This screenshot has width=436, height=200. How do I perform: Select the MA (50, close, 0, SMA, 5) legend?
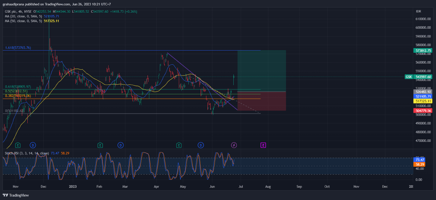(24, 21)
